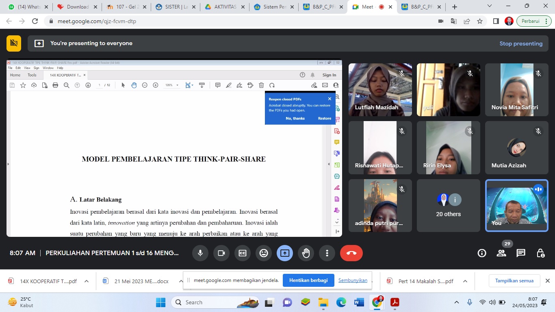Click the more options three-dot button
Viewport: 555px width, 312px height.
[x=327, y=253]
